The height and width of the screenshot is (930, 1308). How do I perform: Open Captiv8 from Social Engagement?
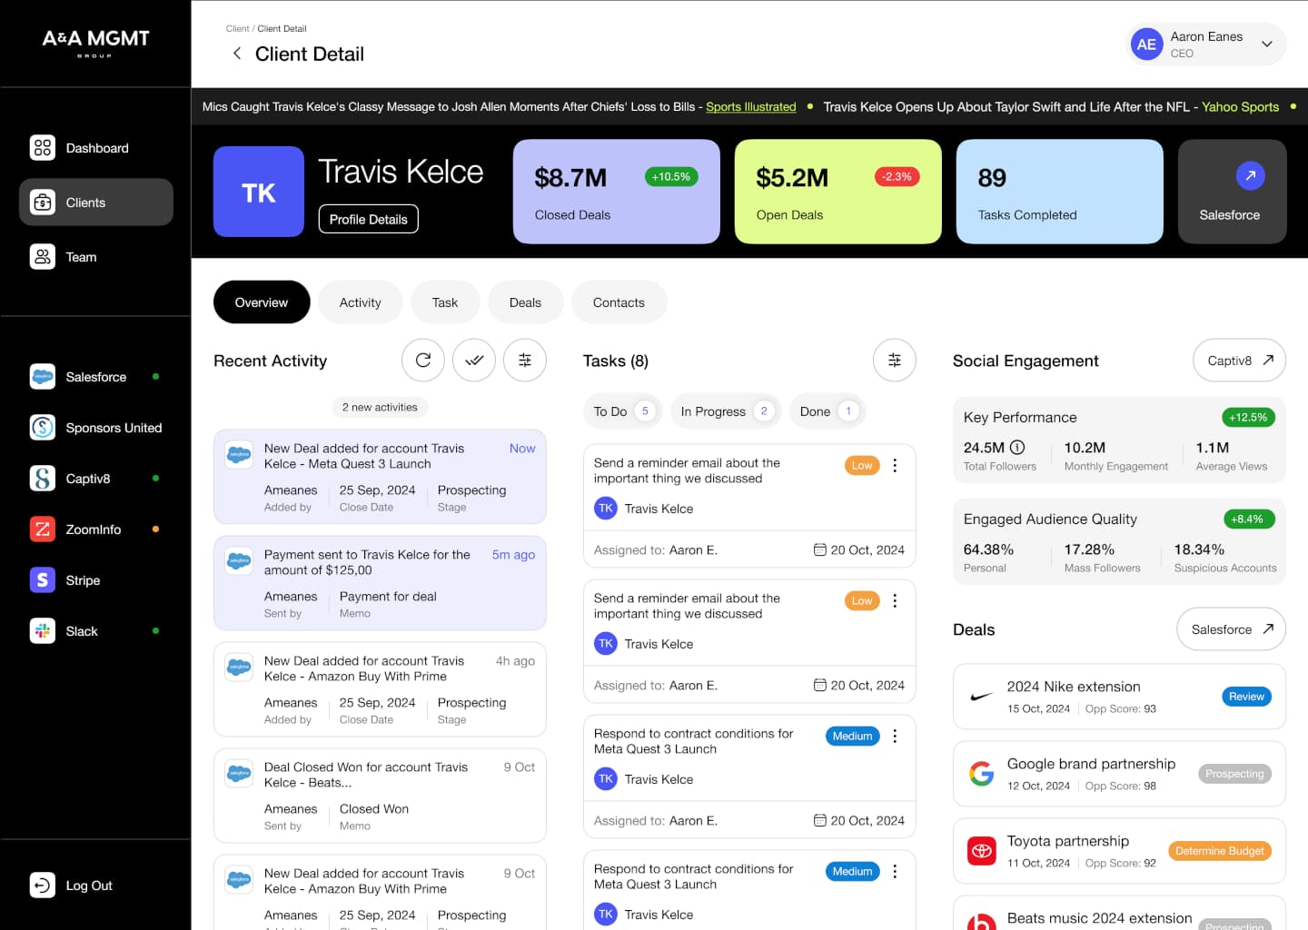point(1240,361)
